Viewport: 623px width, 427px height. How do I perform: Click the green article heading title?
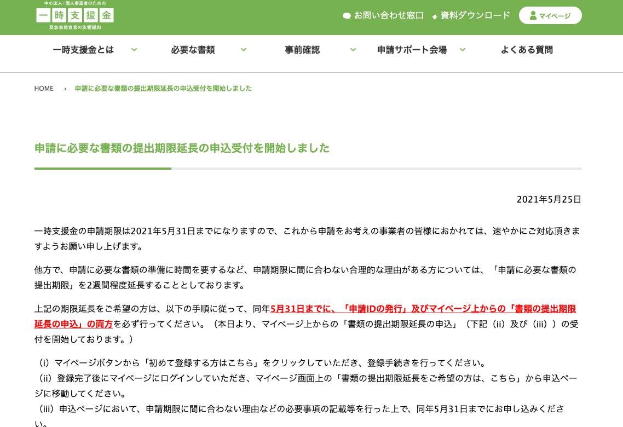pyautogui.click(x=182, y=148)
